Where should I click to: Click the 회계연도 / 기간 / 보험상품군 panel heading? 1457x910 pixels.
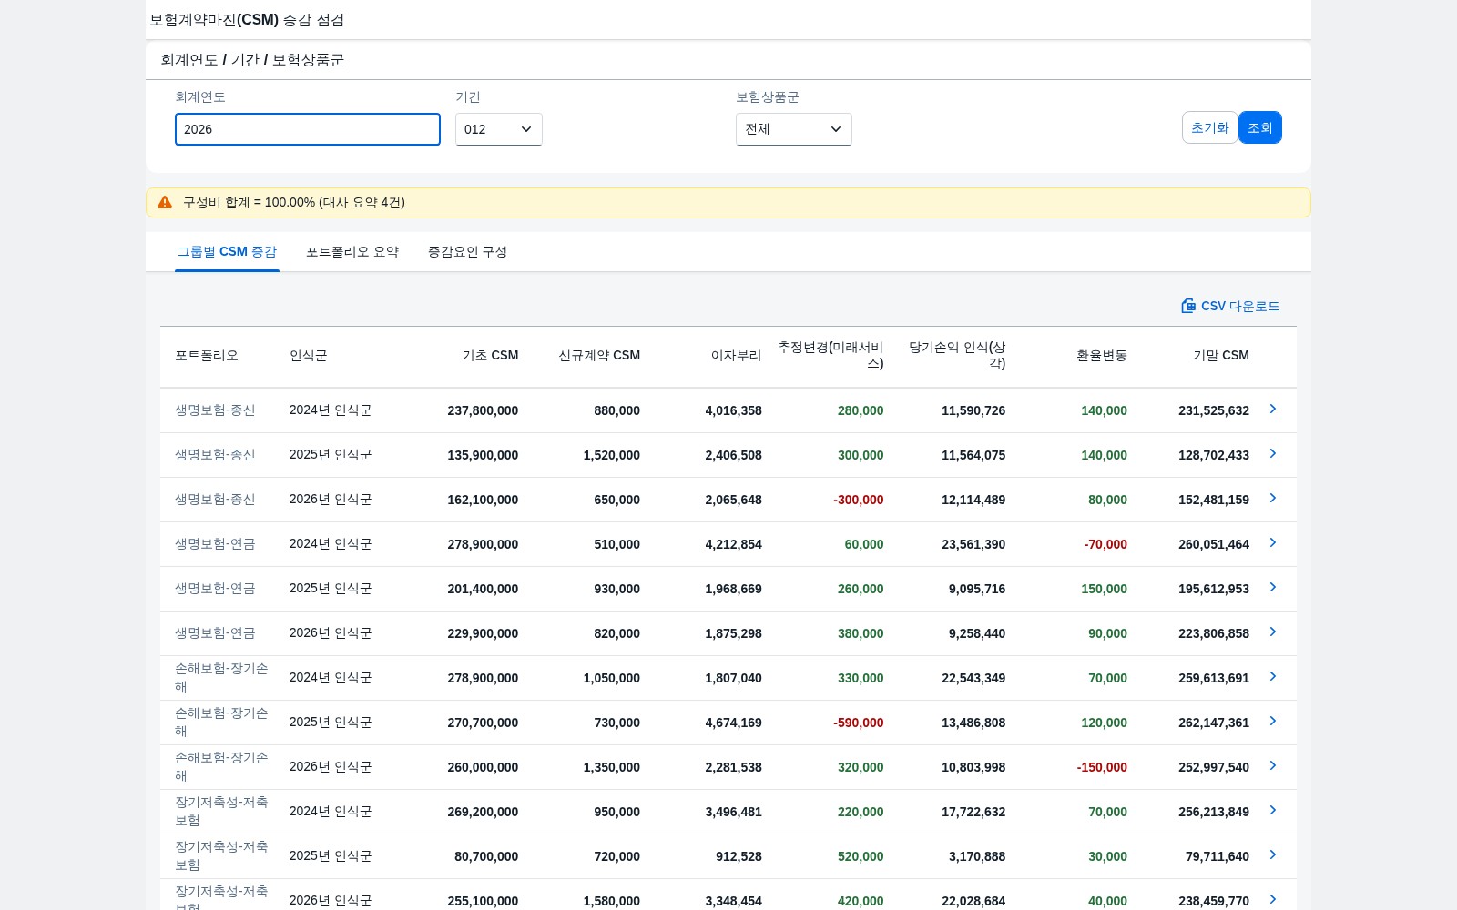click(x=252, y=60)
